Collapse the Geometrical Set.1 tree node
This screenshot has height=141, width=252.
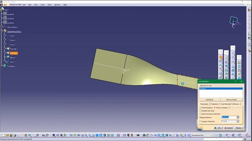(x=2, y=31)
